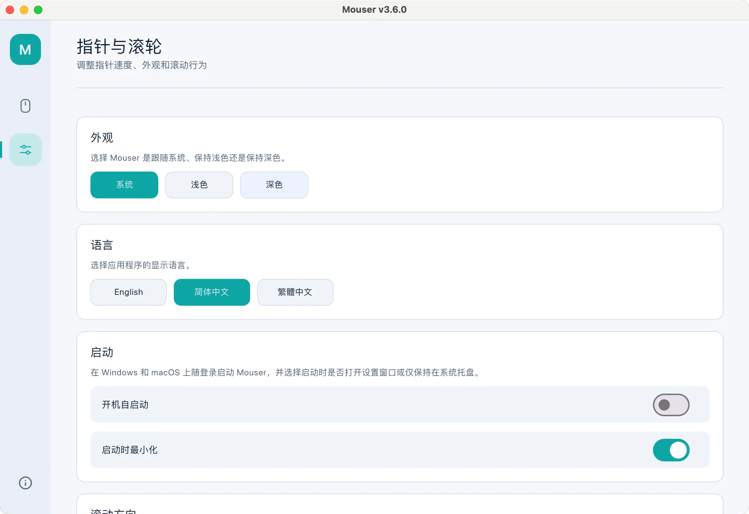Image resolution: width=749 pixels, height=514 pixels.
Task: Select 繁體中文 language
Action: 295,292
